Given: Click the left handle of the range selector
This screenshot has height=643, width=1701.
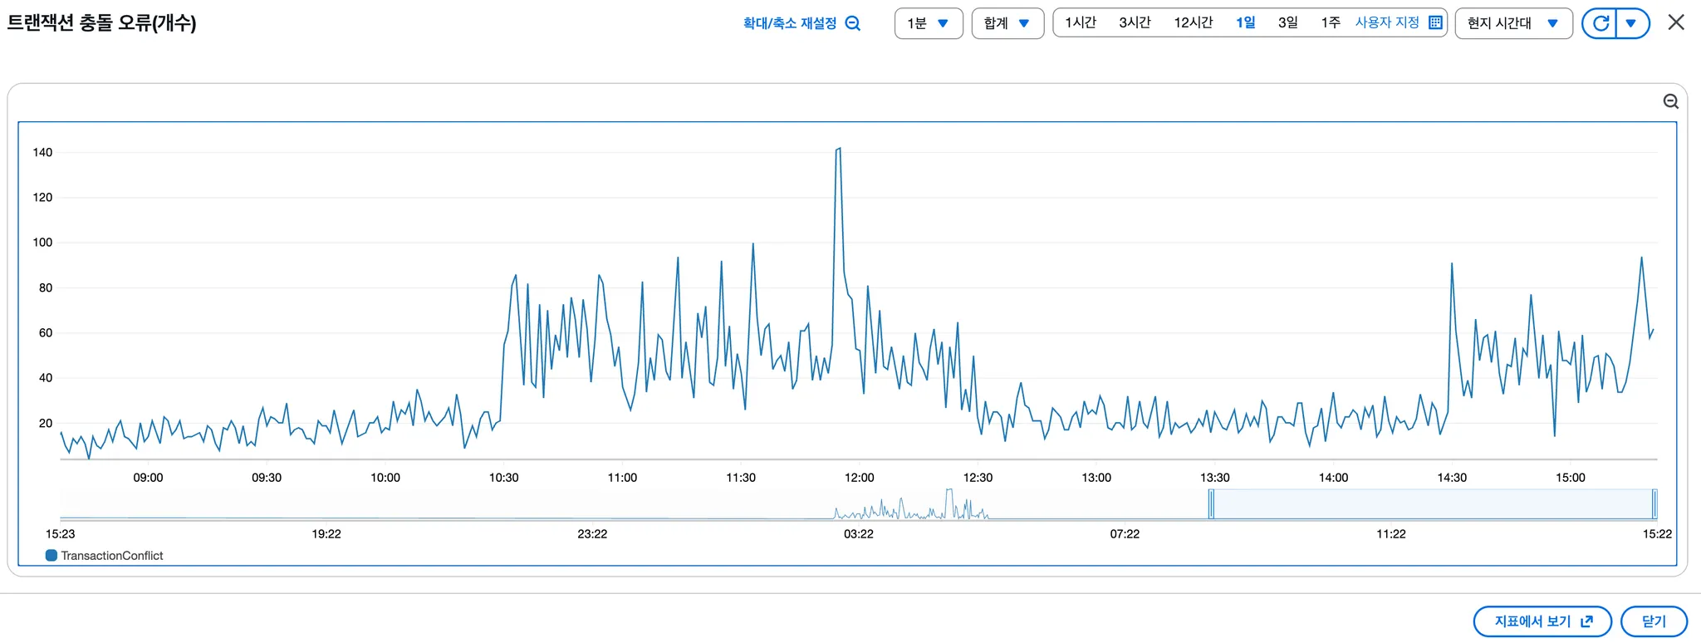Looking at the screenshot, I should coord(1212,504).
